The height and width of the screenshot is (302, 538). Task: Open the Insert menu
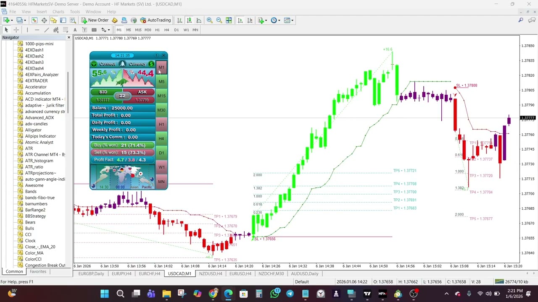tap(42, 12)
